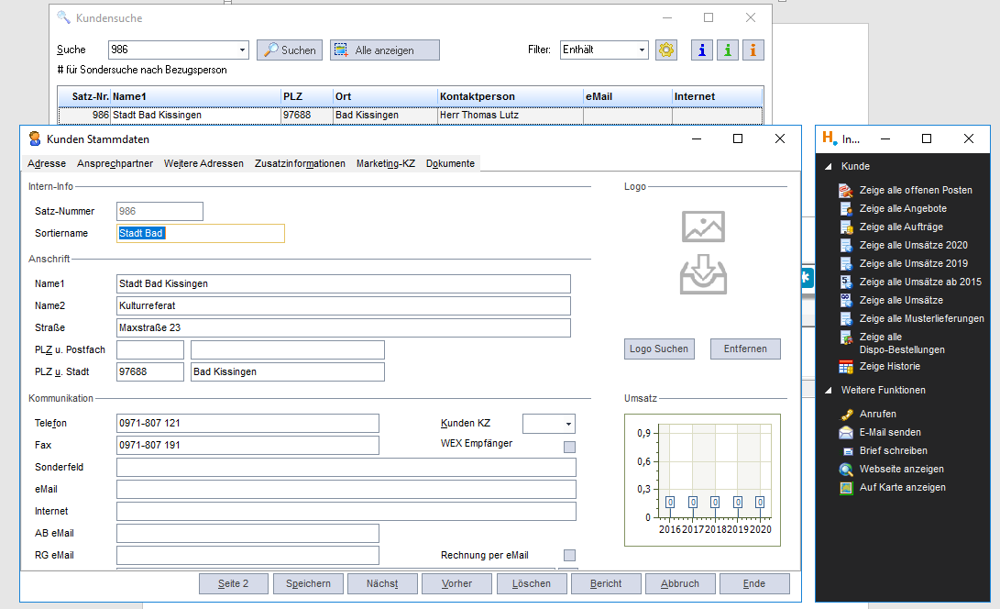1000x609 pixels.
Task: Click the gear settings icon in Kundensuche
Action: [x=665, y=50]
